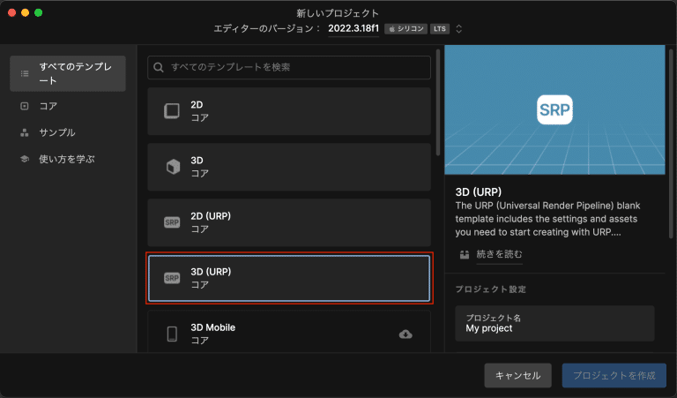Image resolution: width=677 pixels, height=398 pixels.
Task: Click the プロジェクトを作成 button
Action: (614, 376)
